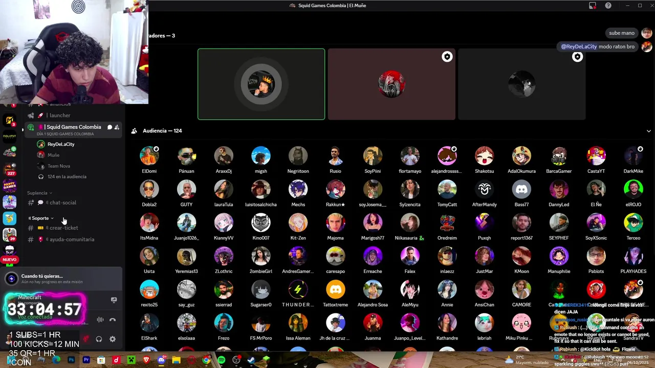
Task: Select the red-avatar speaker video tile
Action: click(391, 84)
